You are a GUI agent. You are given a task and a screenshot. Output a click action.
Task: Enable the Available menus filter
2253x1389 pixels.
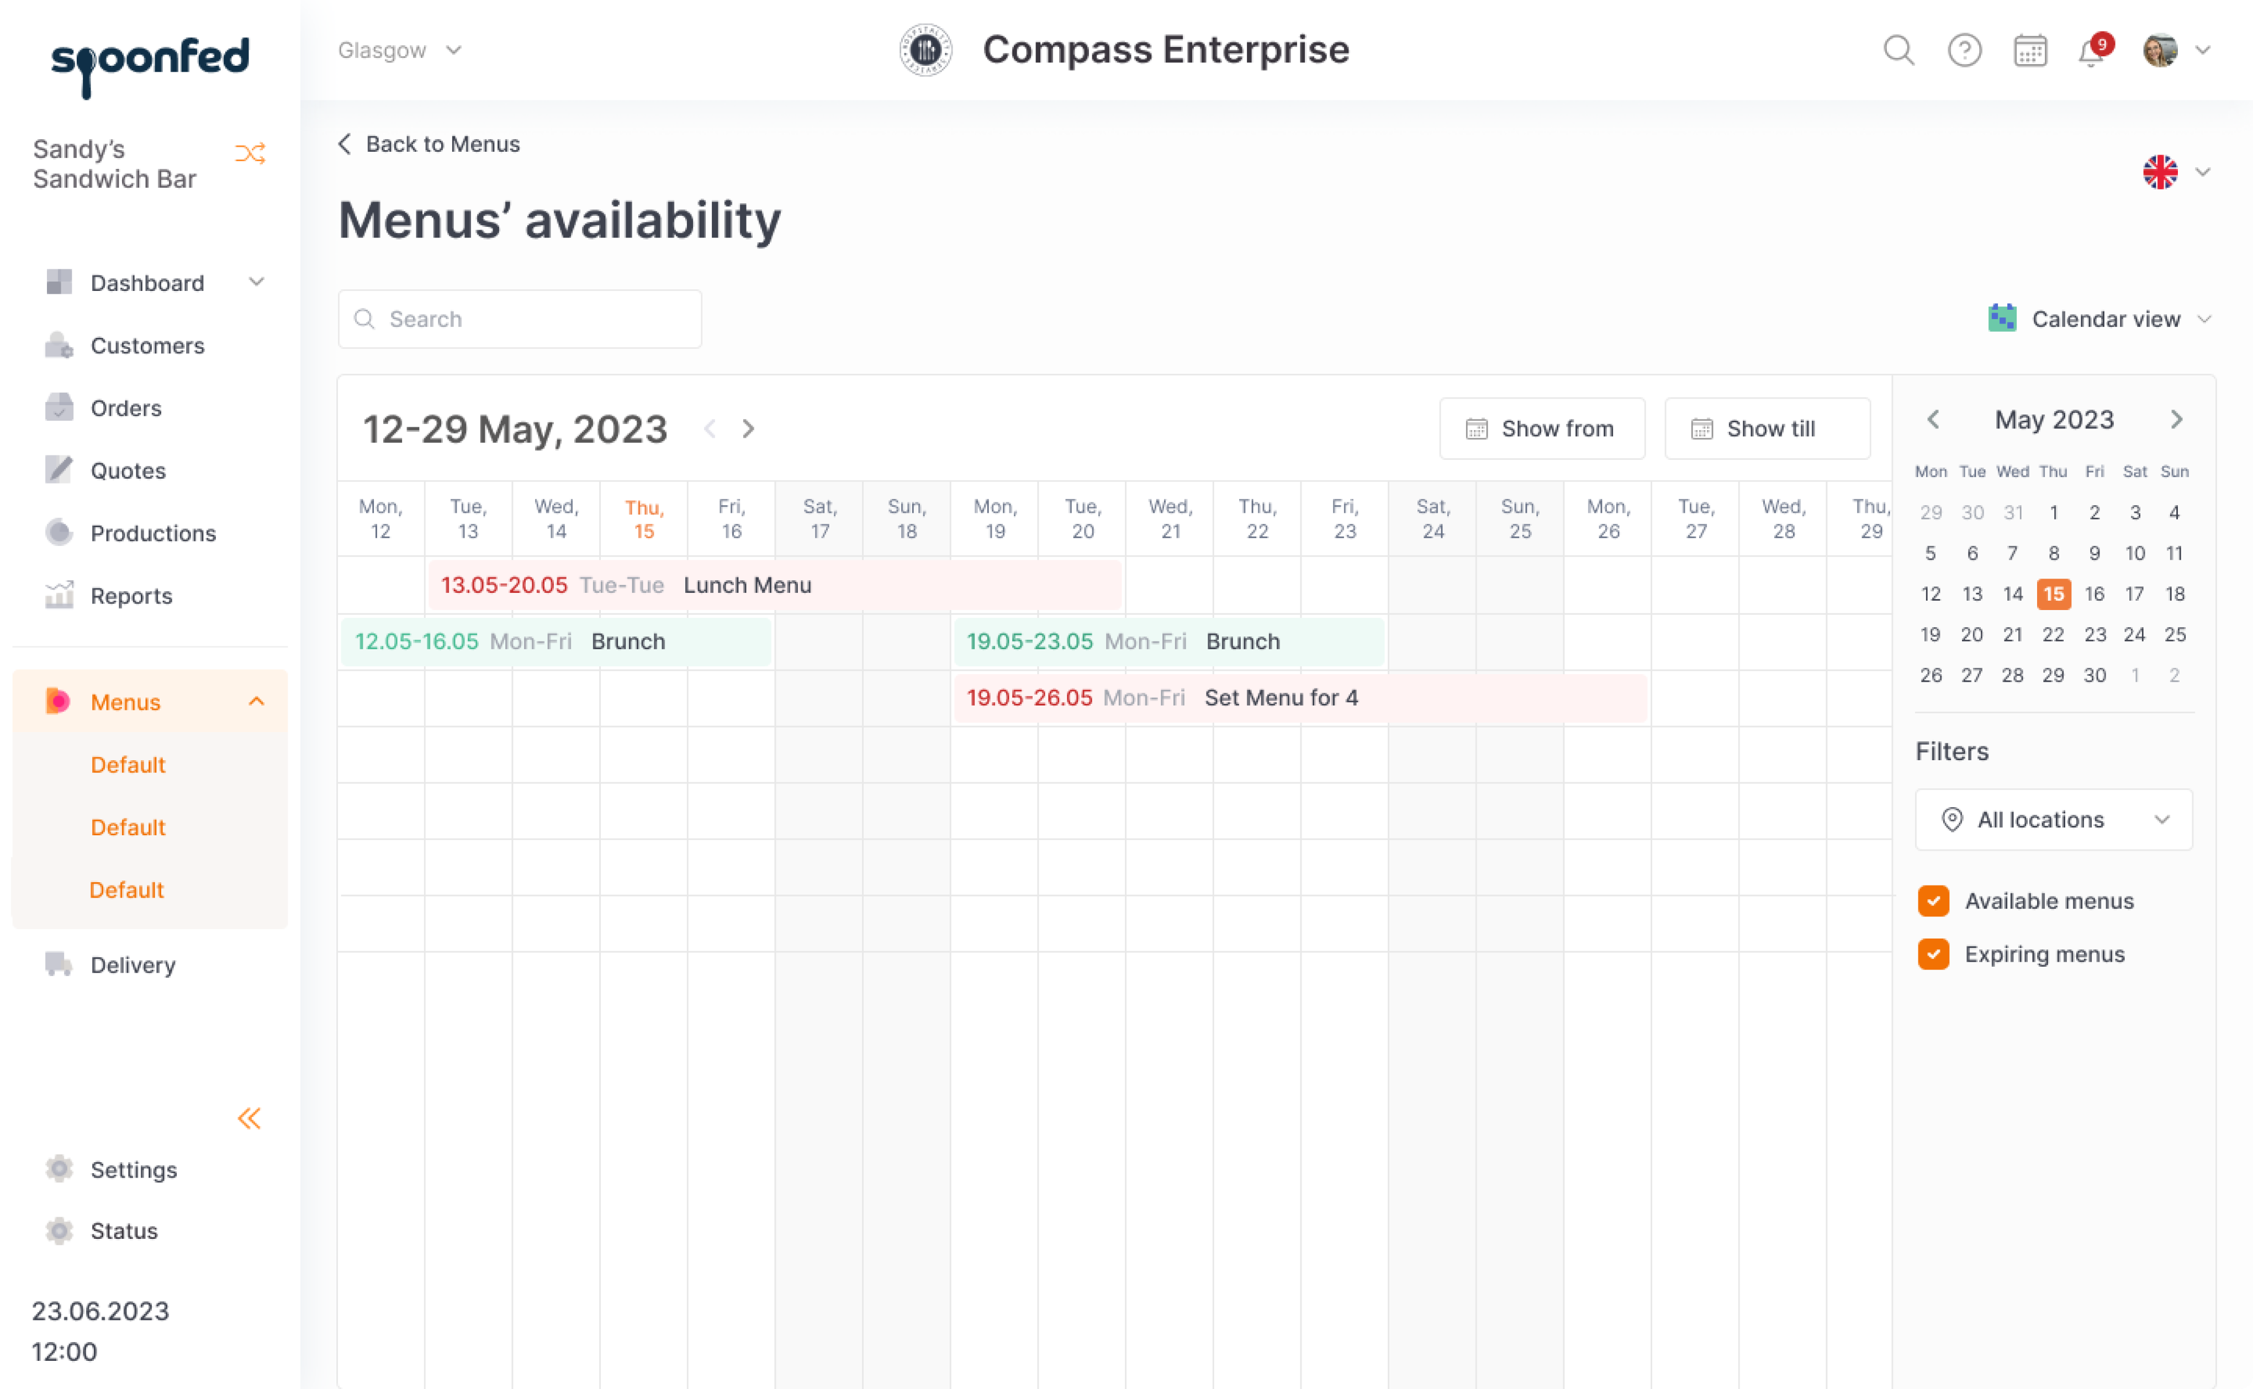pyautogui.click(x=1934, y=901)
